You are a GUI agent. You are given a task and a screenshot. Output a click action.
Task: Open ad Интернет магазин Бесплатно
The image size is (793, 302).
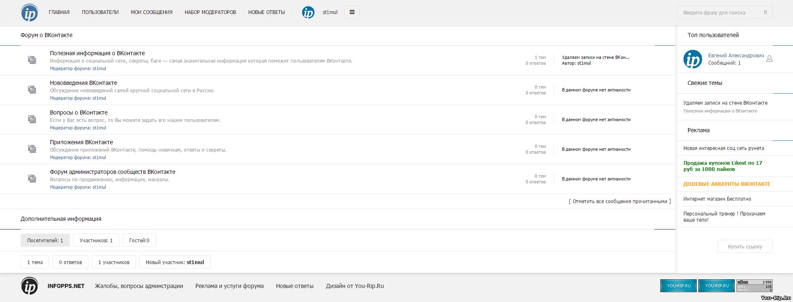coord(717,199)
